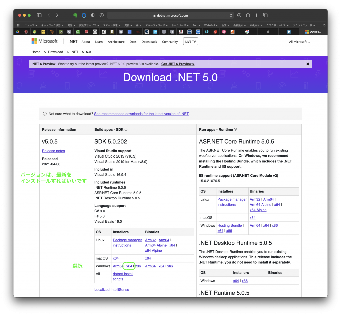Go forward with the toolbar forward arrow

click(x=57, y=15)
